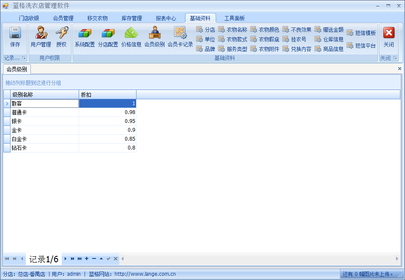The height and width of the screenshot is (280, 405).
Task: Go to last record
Action: coord(80,258)
